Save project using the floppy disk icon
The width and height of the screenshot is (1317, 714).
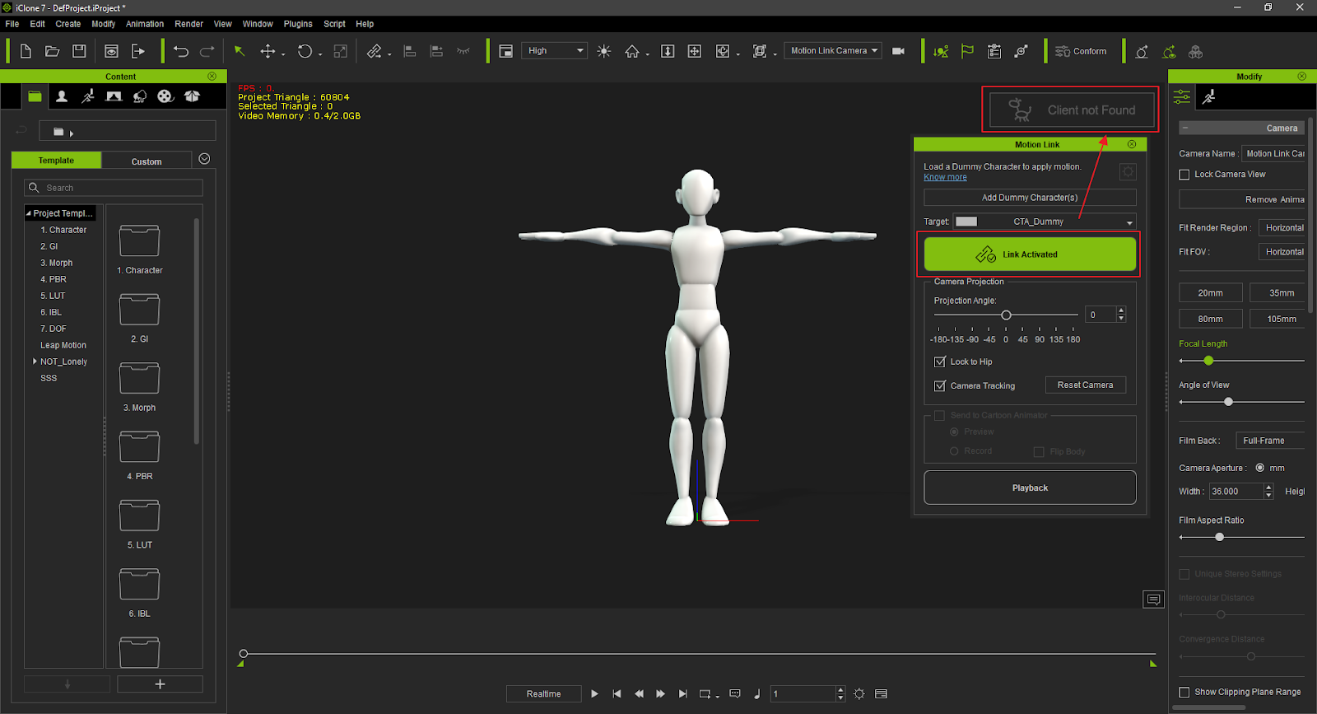pyautogui.click(x=79, y=51)
